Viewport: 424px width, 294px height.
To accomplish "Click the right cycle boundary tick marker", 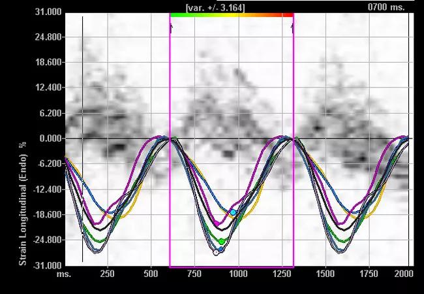I will [292, 27].
